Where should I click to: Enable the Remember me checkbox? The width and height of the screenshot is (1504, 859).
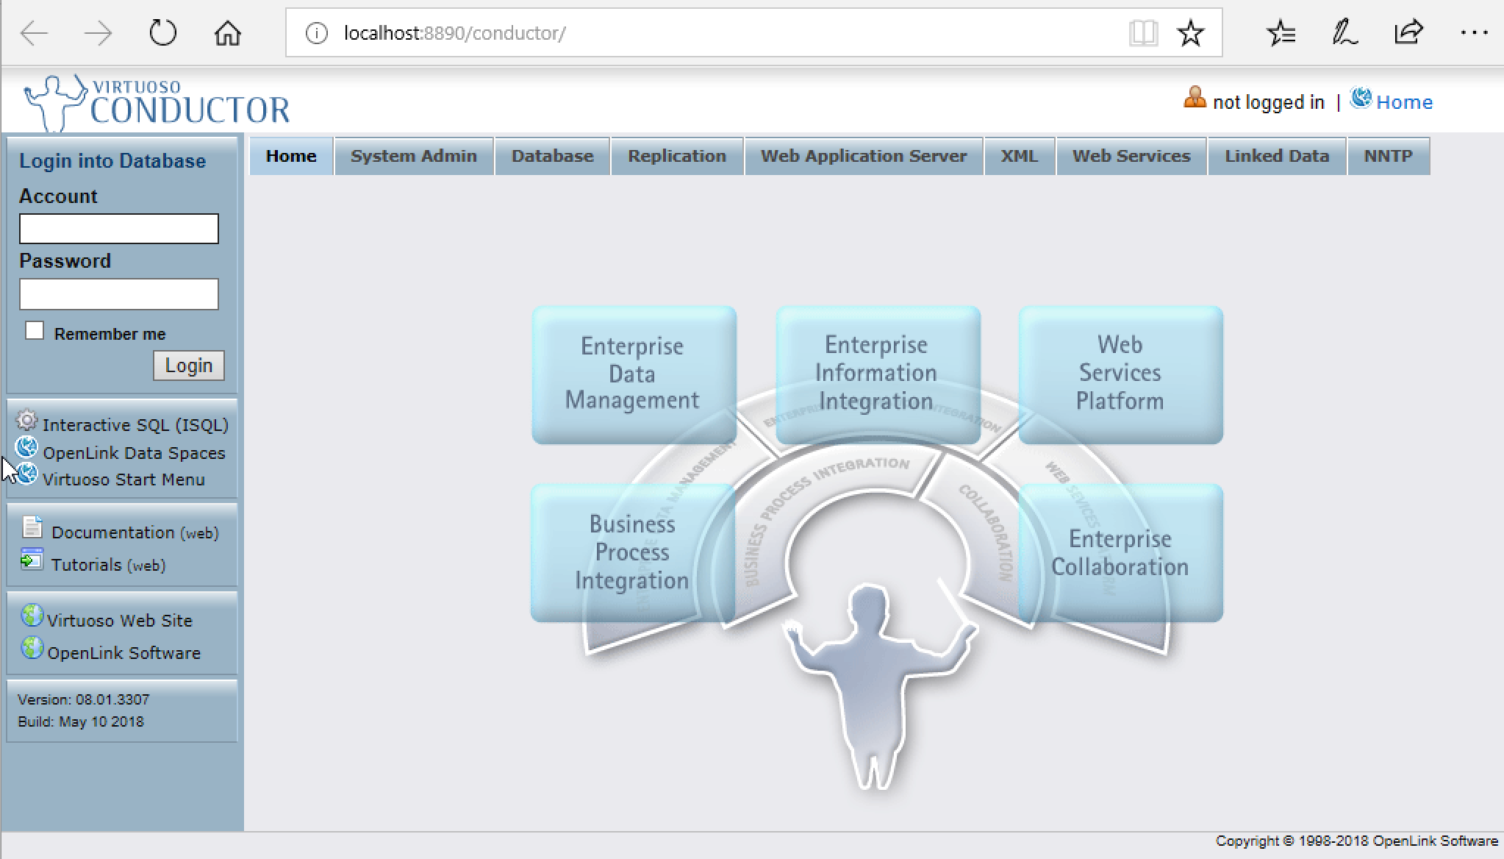[x=35, y=331]
